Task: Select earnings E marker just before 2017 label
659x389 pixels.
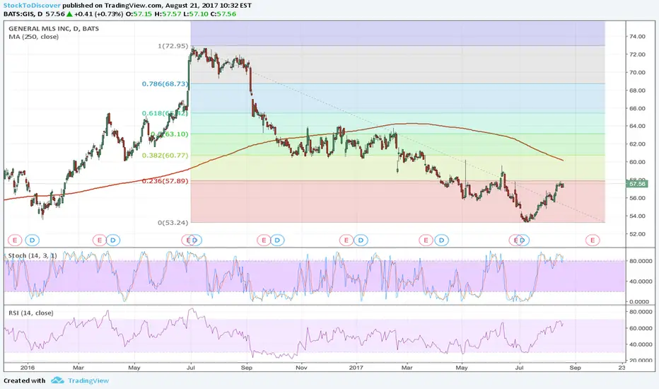Action: tap(346, 240)
